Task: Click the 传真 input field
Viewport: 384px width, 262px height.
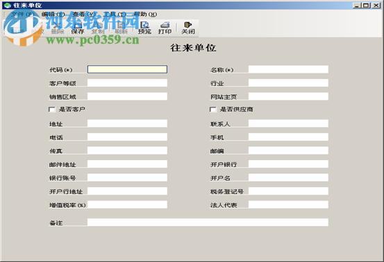Action: pyautogui.click(x=127, y=150)
